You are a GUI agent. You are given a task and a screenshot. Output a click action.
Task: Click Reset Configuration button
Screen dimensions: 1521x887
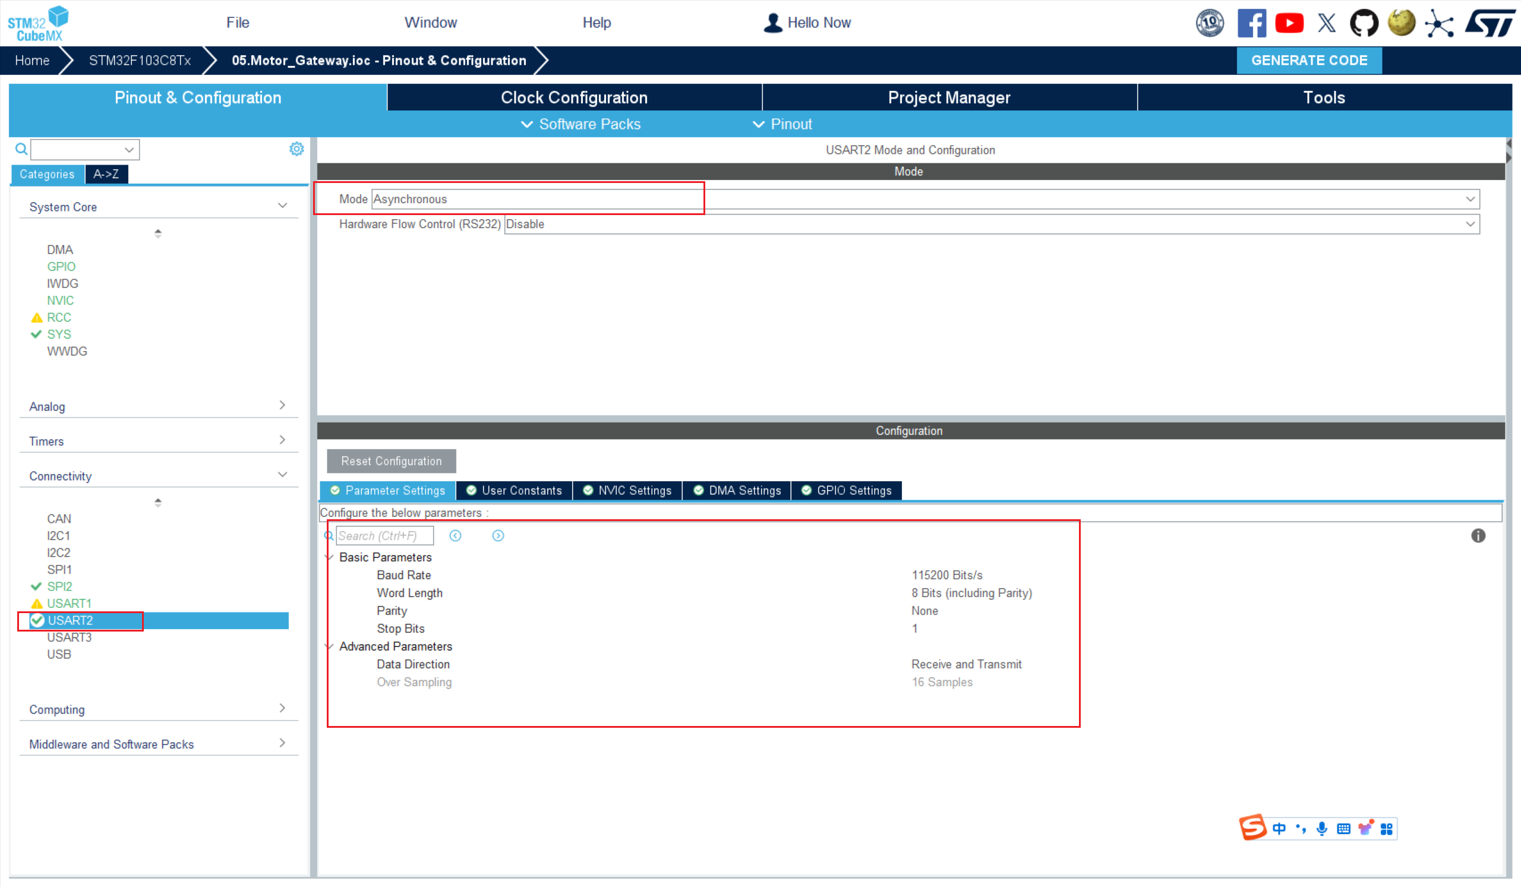tap(391, 460)
